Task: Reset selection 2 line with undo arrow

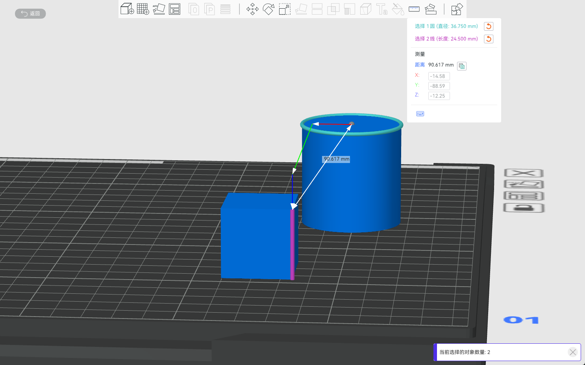Action: click(489, 39)
